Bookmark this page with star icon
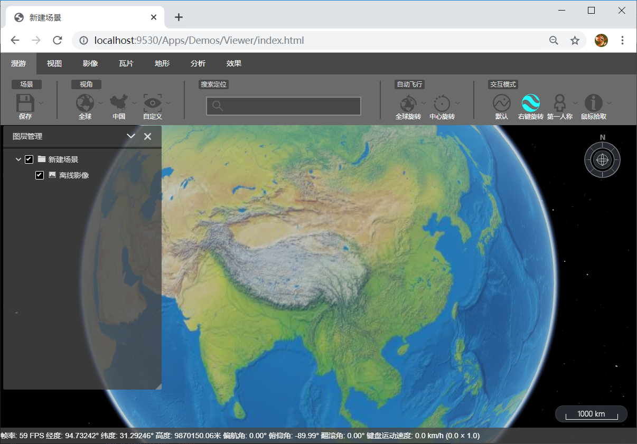The width and height of the screenshot is (637, 444). pos(575,40)
